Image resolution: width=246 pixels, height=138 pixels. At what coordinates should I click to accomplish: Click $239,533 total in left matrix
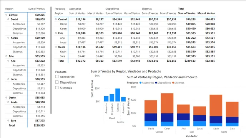pyautogui.click(x=39, y=125)
